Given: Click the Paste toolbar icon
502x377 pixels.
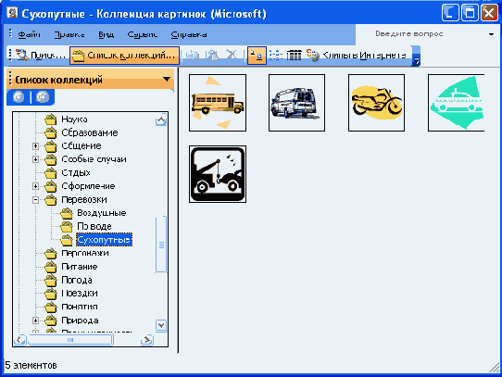Looking at the screenshot, I should tap(212, 56).
